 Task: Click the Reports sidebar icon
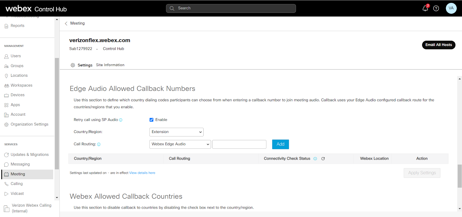point(6,26)
